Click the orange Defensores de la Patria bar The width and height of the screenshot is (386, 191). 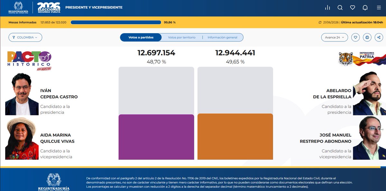coord(235,137)
